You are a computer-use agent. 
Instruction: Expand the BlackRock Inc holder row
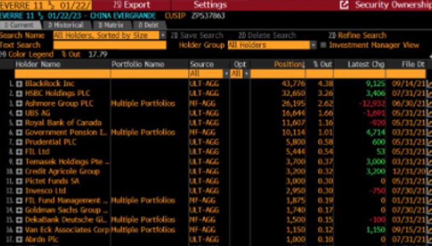19,84
